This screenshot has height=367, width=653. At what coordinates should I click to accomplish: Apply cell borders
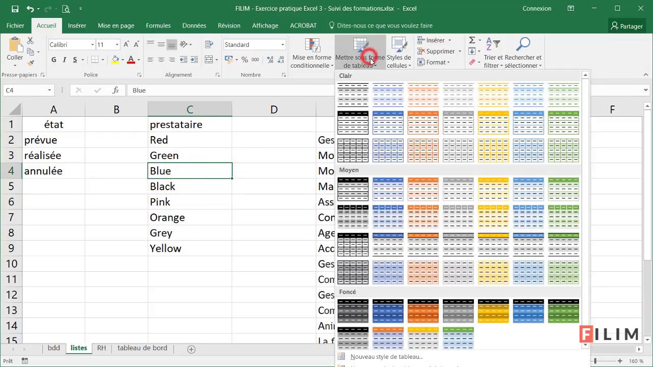pyautogui.click(x=94, y=60)
